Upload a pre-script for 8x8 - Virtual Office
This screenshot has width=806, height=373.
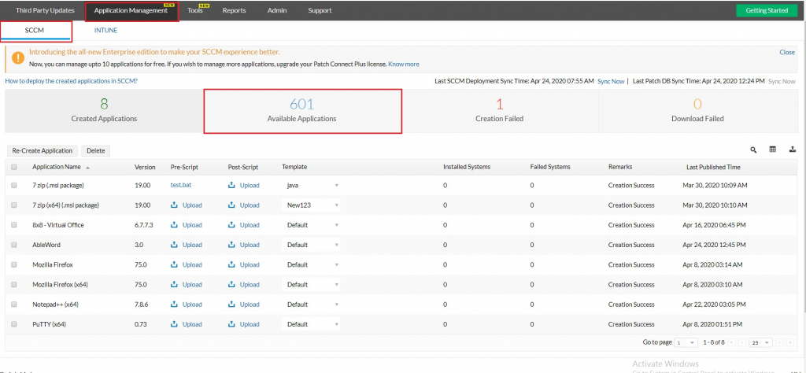click(x=186, y=225)
